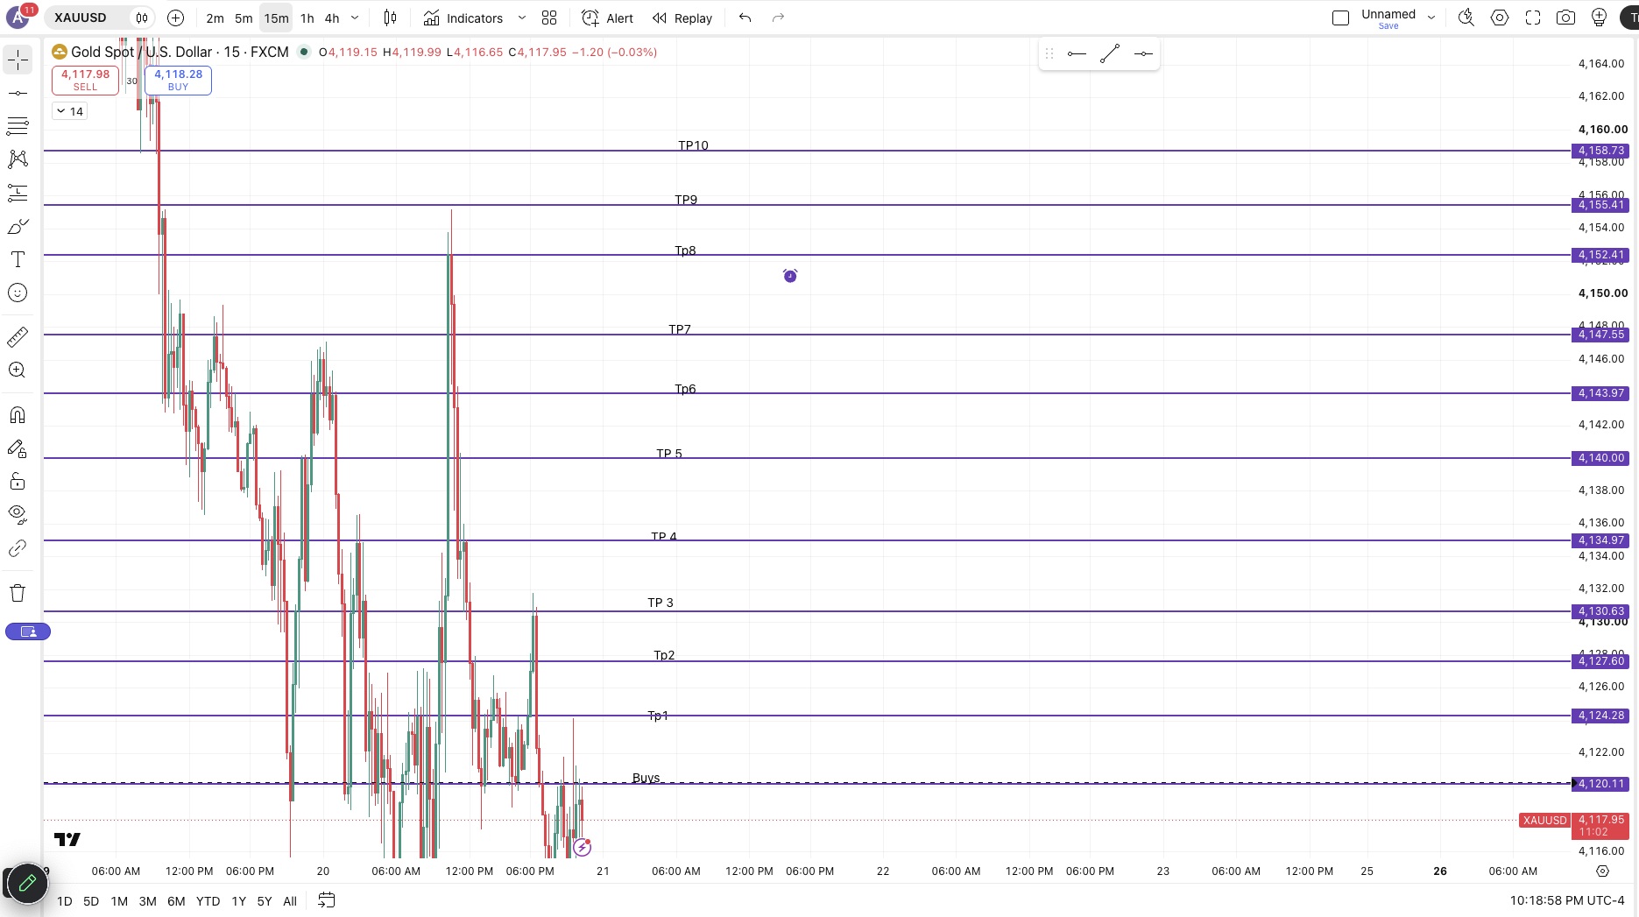This screenshot has height=917, width=1639.
Task: Open the Fibonacci retracement tools
Action: coord(18,126)
